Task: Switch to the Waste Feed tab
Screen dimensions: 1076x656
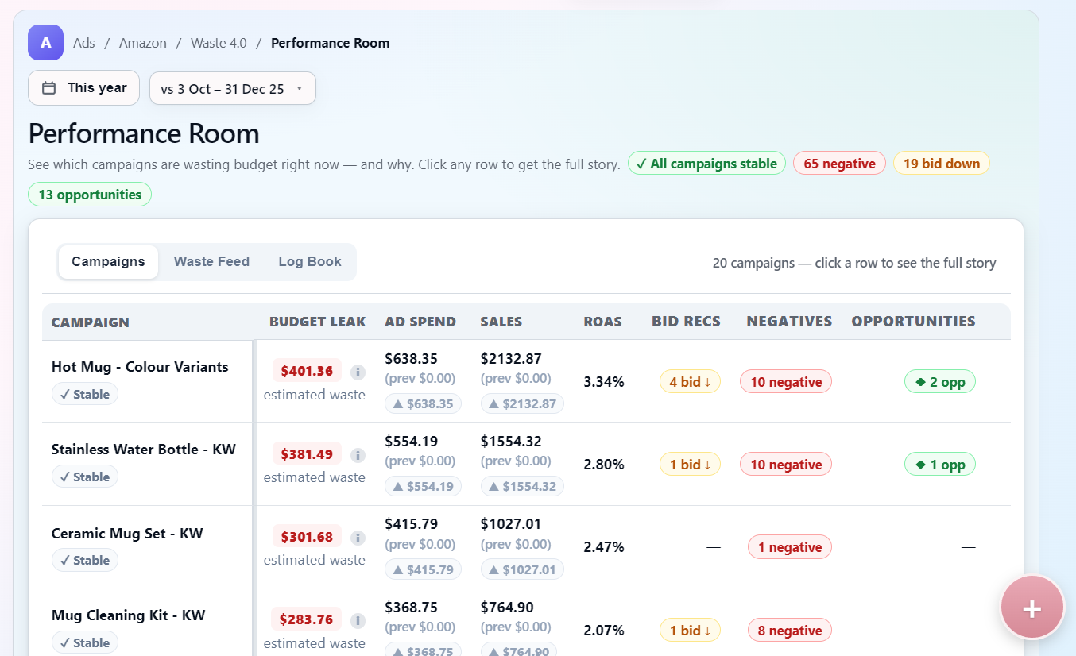Action: point(211,262)
